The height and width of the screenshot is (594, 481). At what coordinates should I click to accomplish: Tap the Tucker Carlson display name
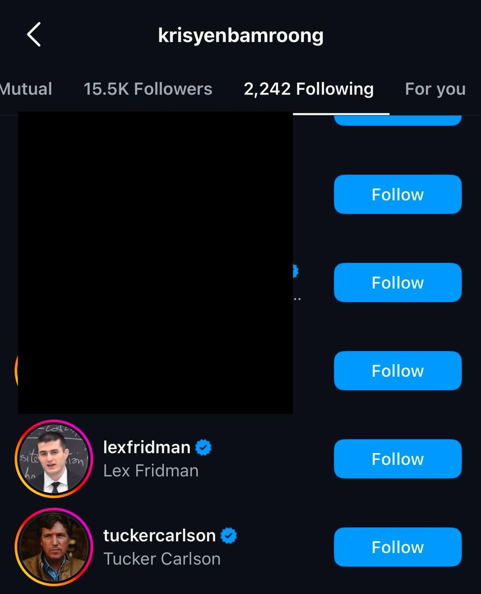click(162, 559)
